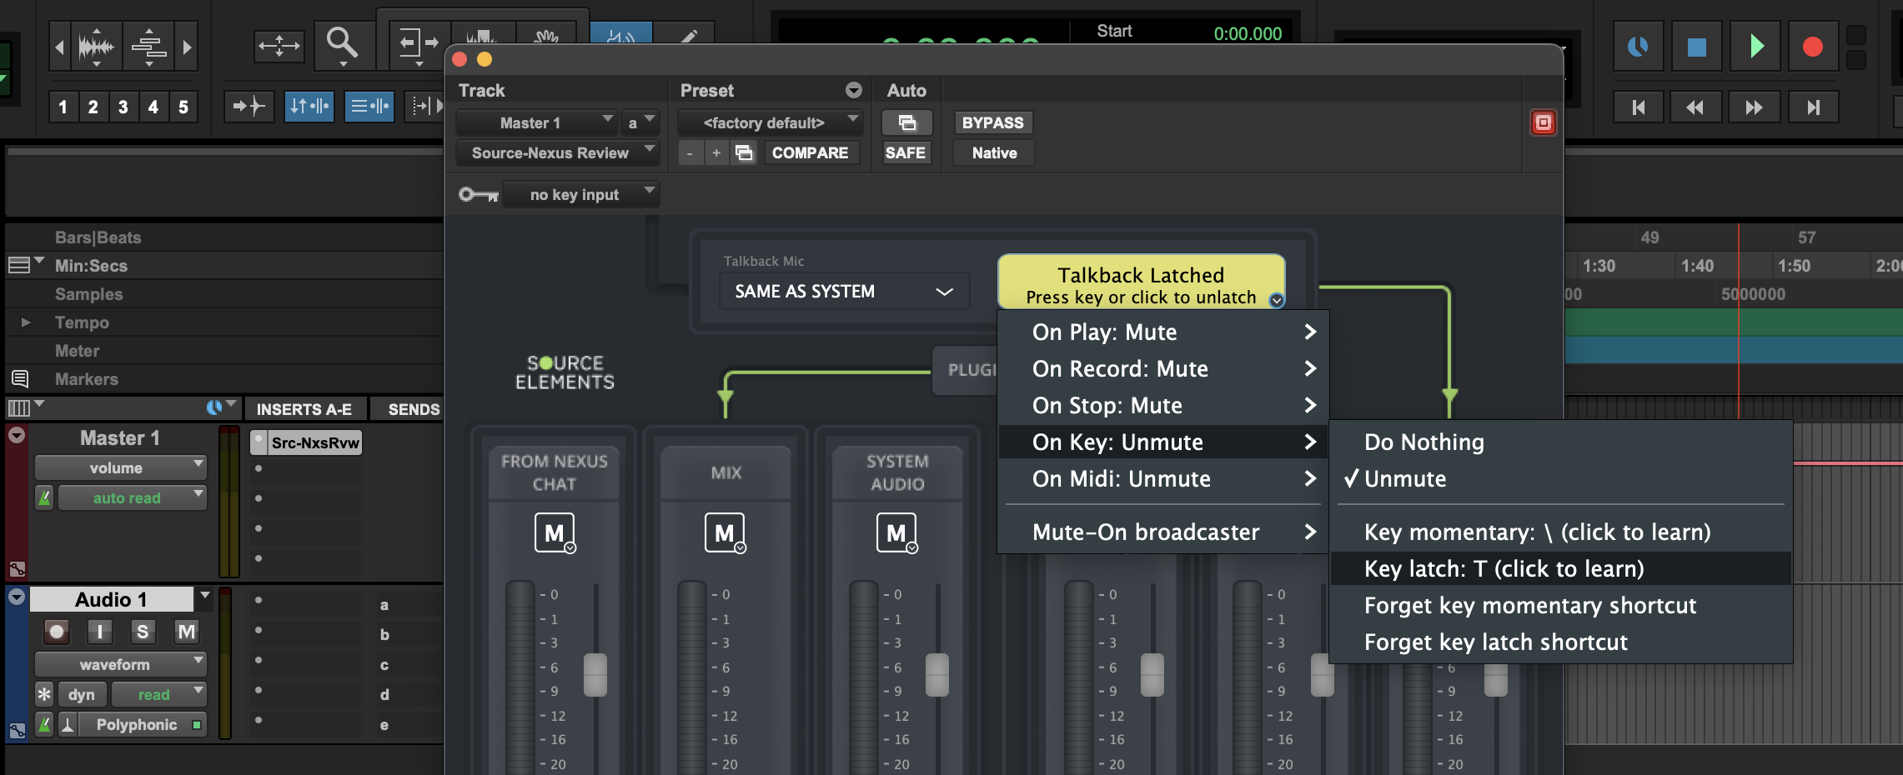Click the Zoomer magnifying glass tool
Viewport: 1903px width, 775px height.
tap(341, 44)
